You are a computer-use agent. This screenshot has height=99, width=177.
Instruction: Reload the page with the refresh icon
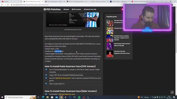8,5
